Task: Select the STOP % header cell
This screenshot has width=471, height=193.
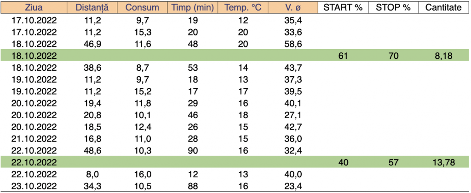Action: tap(393, 8)
